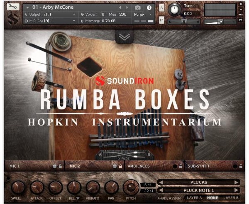
Task: Go to next sound right of PLUCK NOTE 1
Action: [236, 190]
